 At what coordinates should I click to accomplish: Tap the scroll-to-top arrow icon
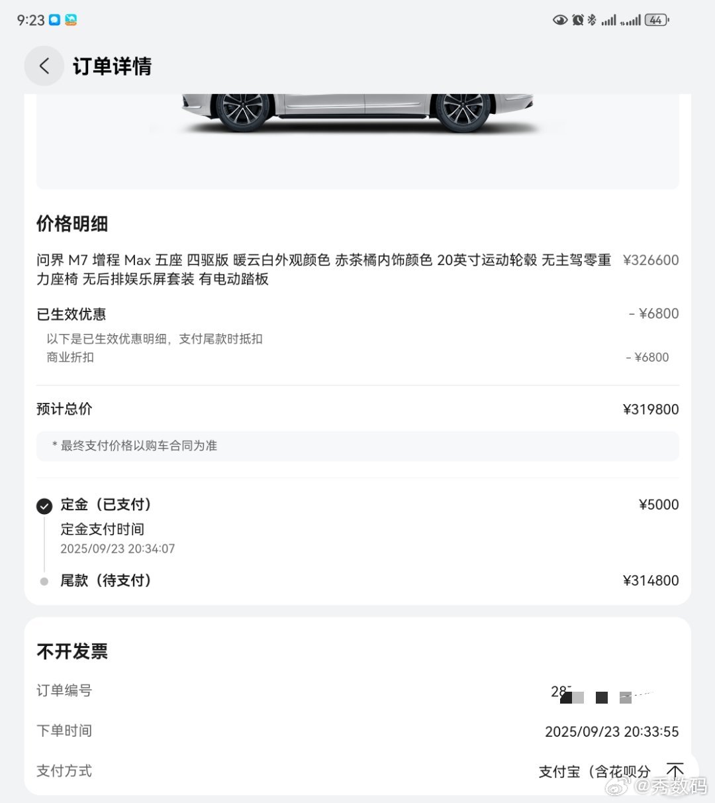(675, 771)
